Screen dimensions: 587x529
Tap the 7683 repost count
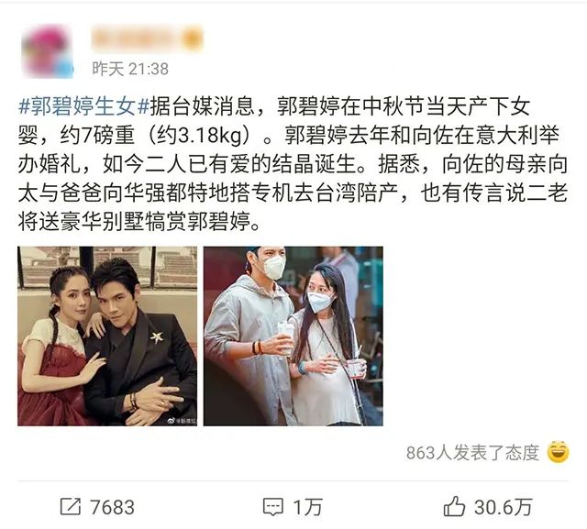coord(112,507)
